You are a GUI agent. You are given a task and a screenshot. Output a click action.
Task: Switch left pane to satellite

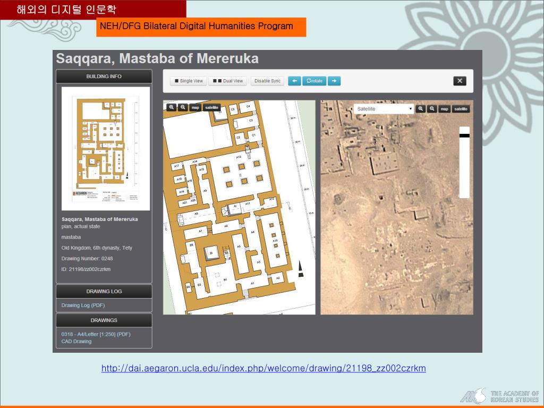(x=211, y=107)
